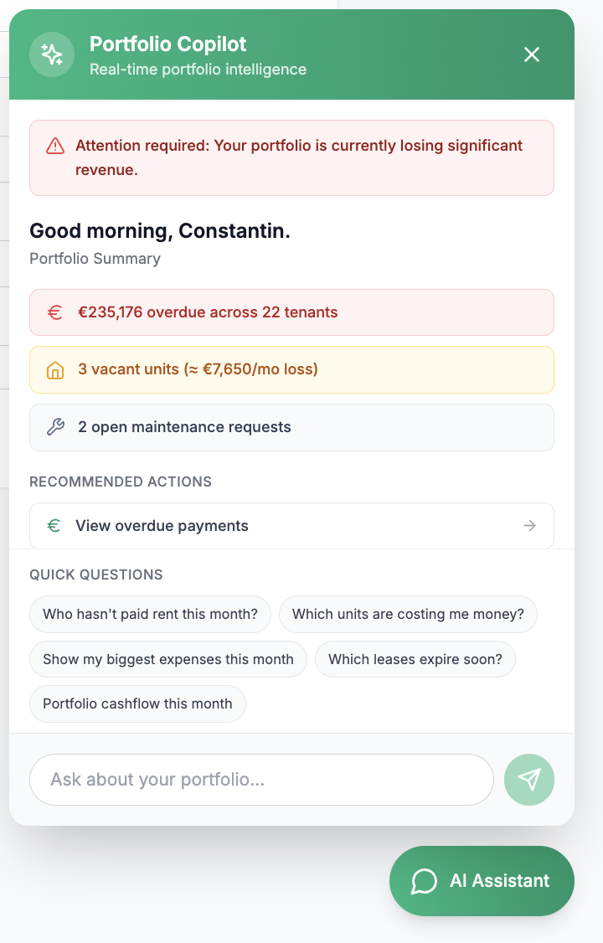Ask which leases expire soon
The height and width of the screenshot is (943, 603).
tap(415, 659)
